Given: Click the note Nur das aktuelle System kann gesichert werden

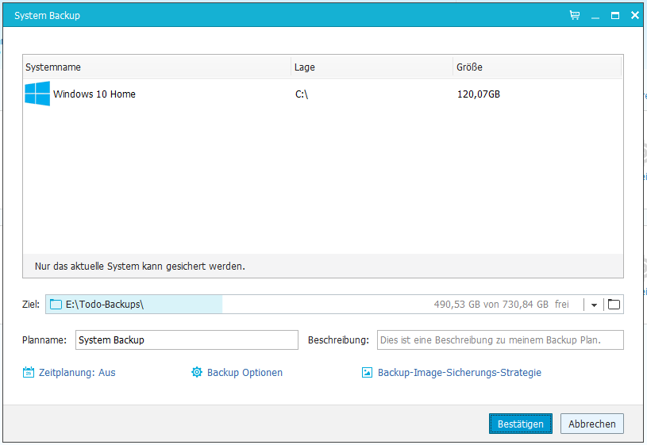Looking at the screenshot, I should [x=140, y=266].
